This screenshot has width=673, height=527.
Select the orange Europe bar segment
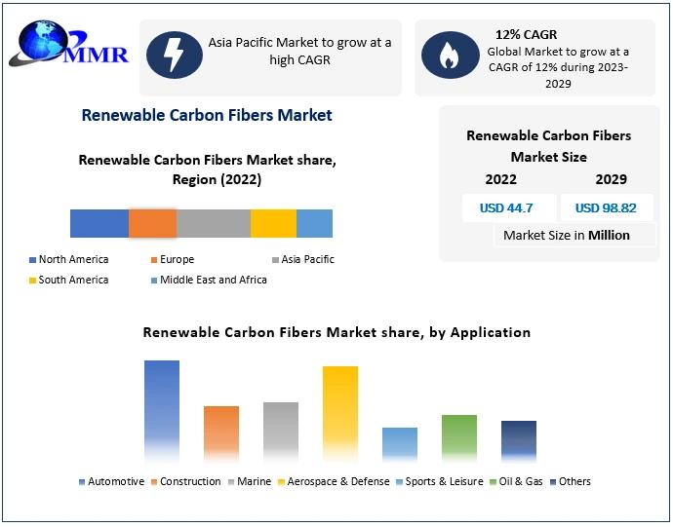153,223
